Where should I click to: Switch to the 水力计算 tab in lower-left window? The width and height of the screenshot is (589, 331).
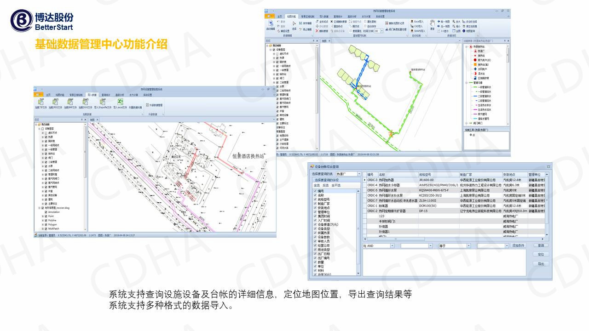(133, 95)
